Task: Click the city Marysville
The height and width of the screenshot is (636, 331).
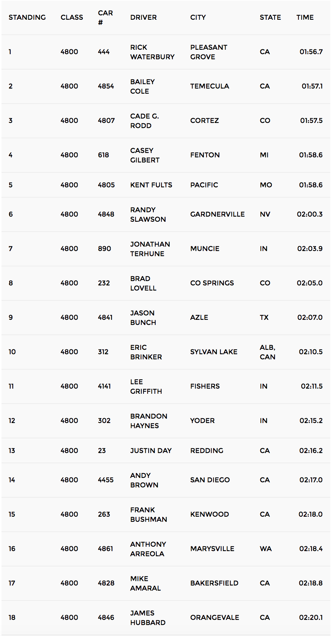Action: click(x=212, y=549)
